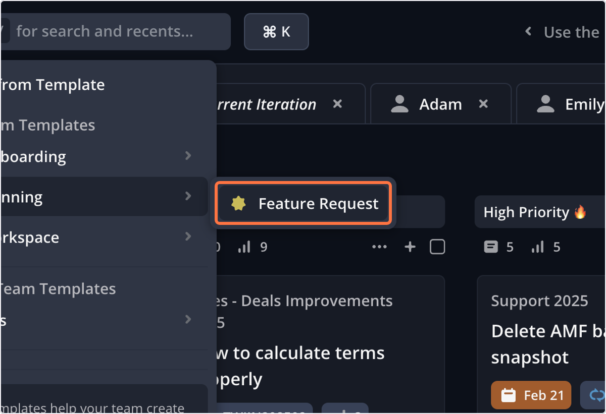Viewport: 606px width, 414px height.
Task: Click the Adam person icon
Action: [399, 104]
